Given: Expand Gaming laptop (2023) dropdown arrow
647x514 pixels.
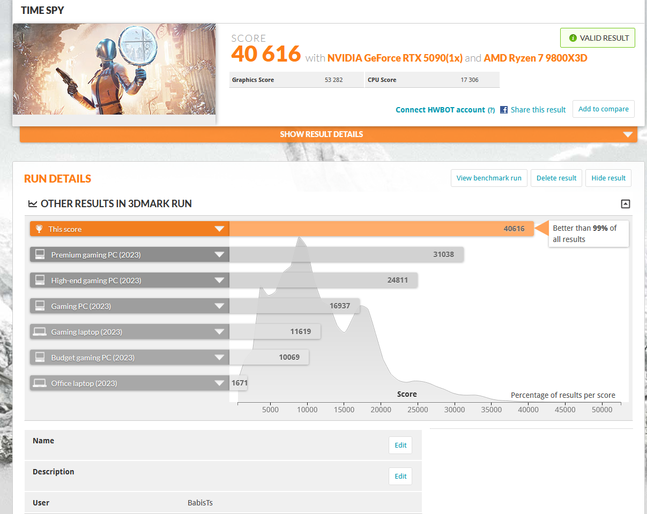Looking at the screenshot, I should [219, 332].
